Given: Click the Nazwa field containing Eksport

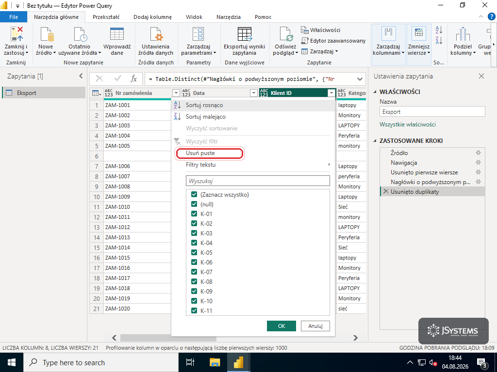Looking at the screenshot, I should [432, 112].
